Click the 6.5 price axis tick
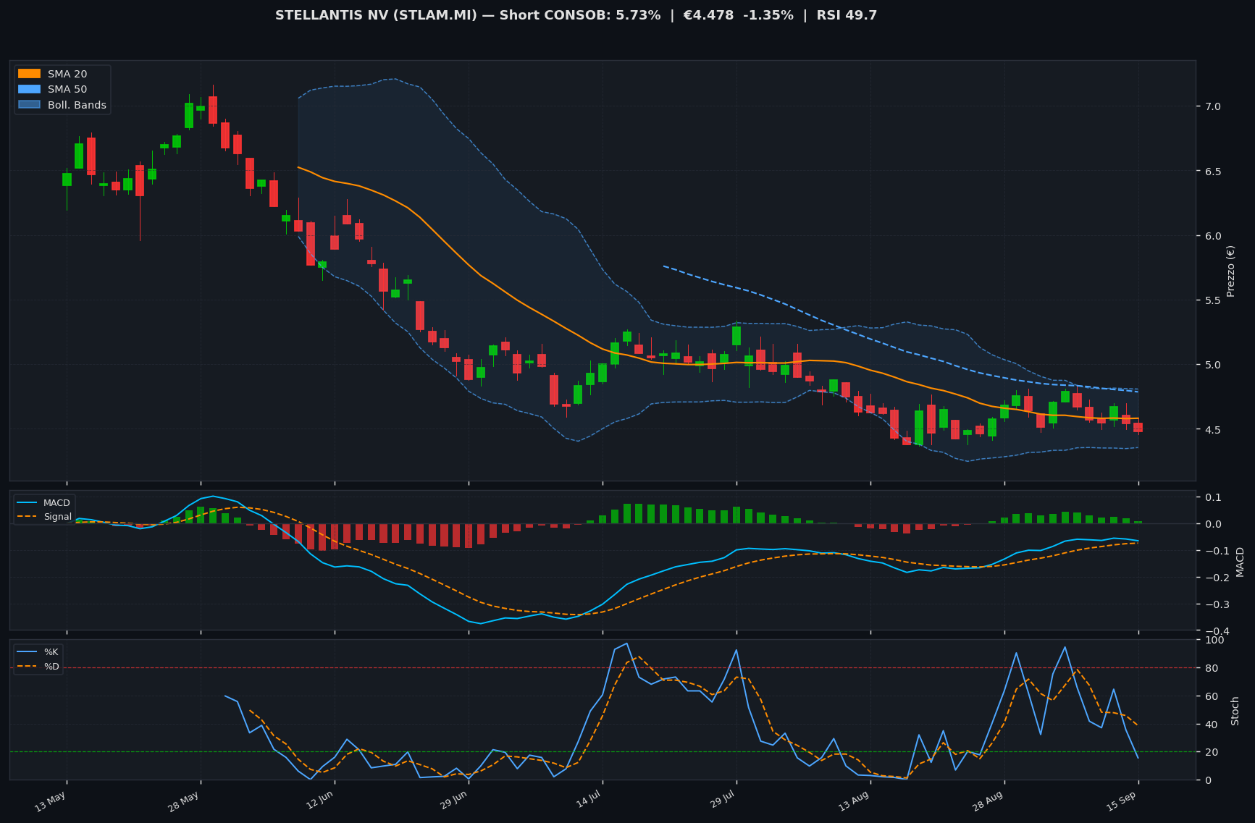The width and height of the screenshot is (1255, 823). 1212,172
